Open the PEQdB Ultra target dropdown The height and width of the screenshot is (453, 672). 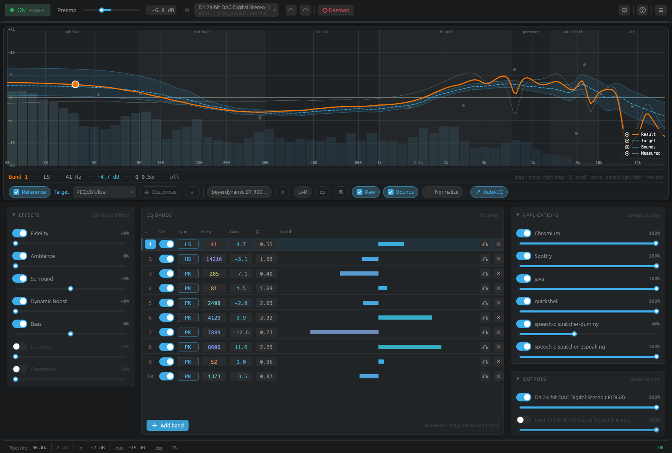(x=105, y=192)
